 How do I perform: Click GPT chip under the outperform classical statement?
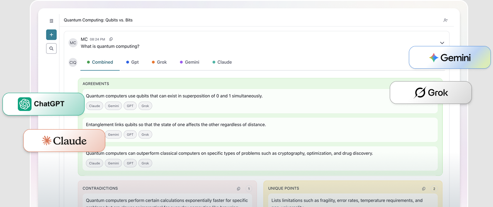coord(130,163)
